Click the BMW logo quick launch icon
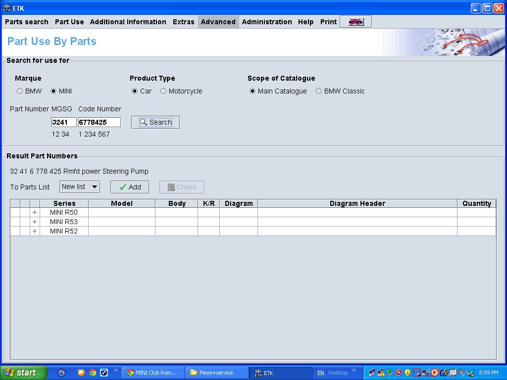Viewport: 507px width, 380px height. pos(104,373)
